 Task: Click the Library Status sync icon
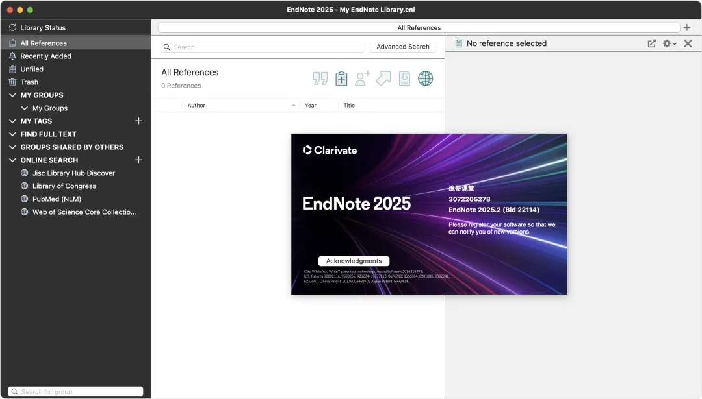click(12, 28)
